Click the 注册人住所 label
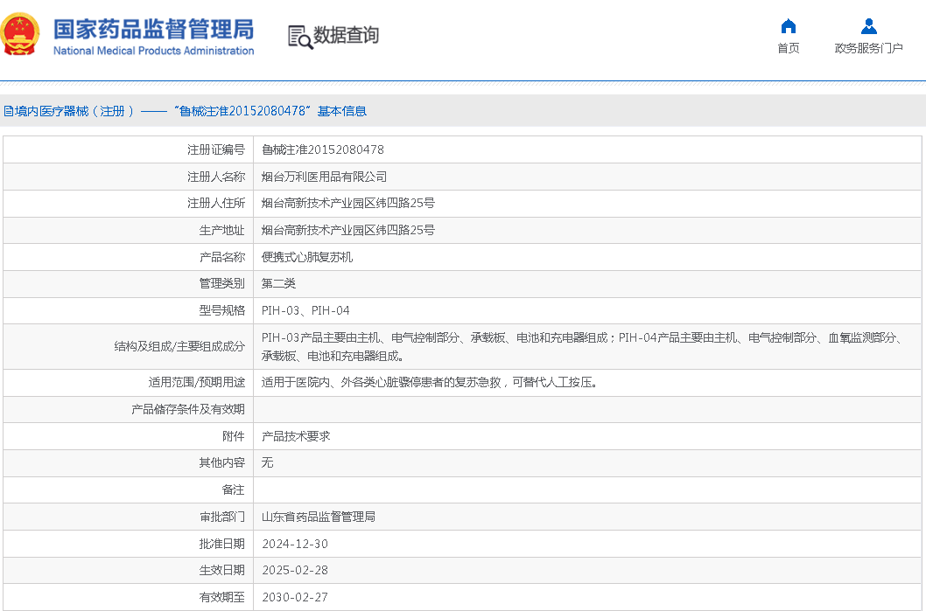 [216, 203]
